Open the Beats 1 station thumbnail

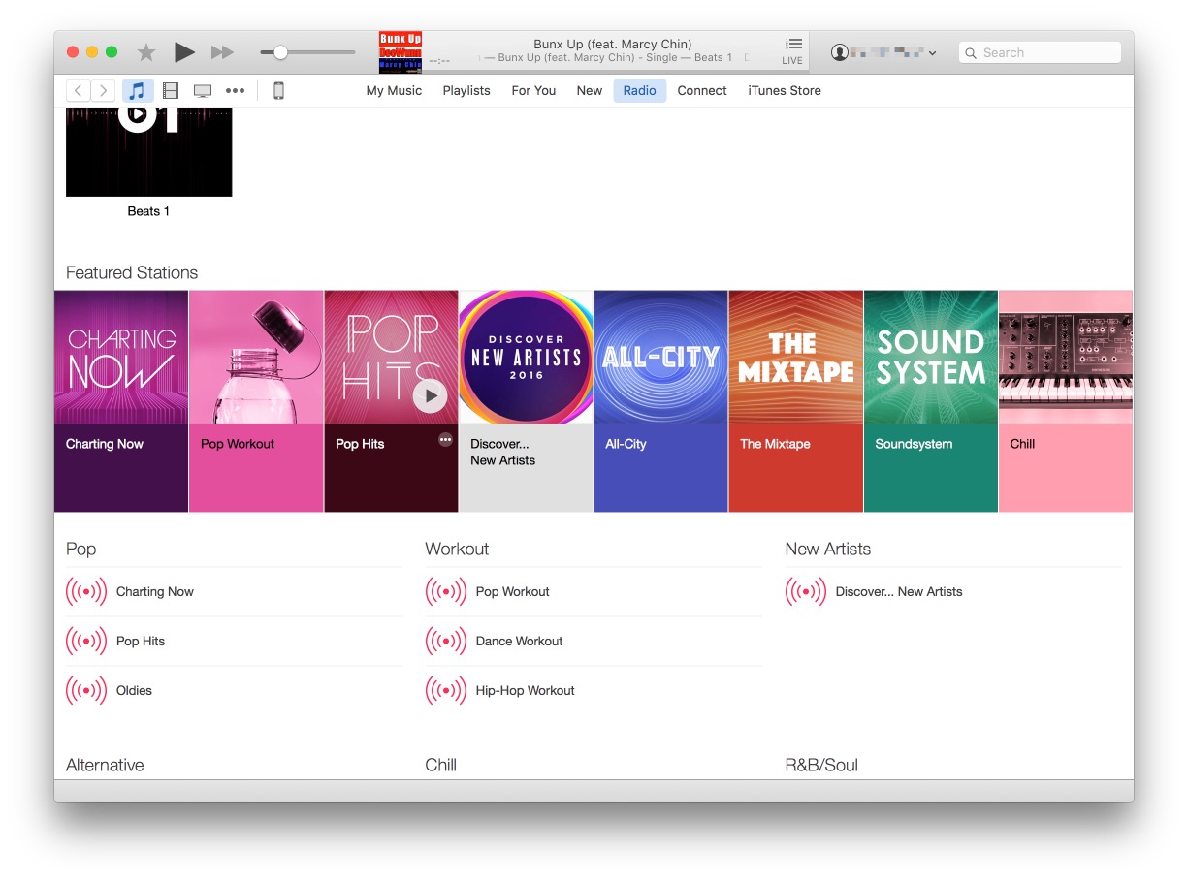tap(148, 152)
